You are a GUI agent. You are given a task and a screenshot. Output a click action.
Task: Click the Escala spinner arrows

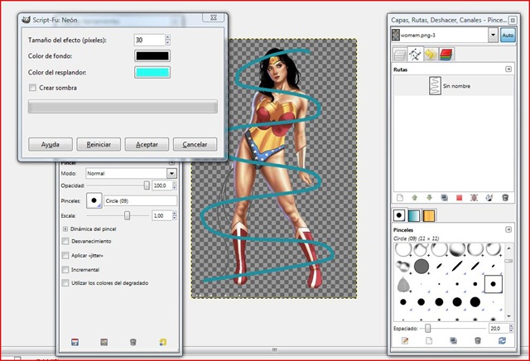[x=175, y=215]
